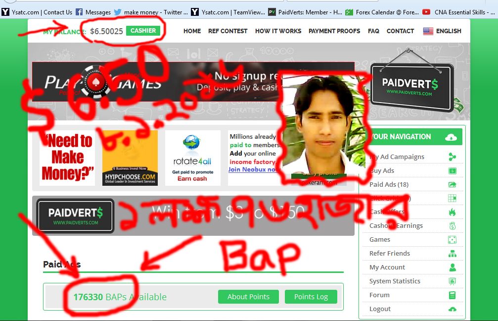498x321 pixels.
Task: Go to HOME in top menu
Action: (x=192, y=31)
